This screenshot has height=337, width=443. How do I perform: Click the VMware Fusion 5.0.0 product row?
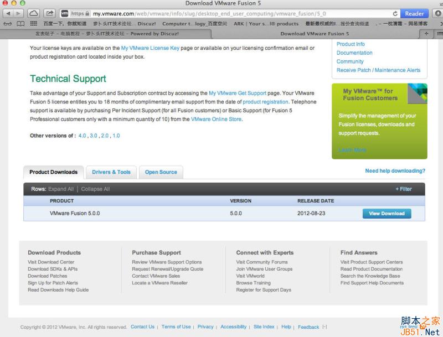pos(224,214)
